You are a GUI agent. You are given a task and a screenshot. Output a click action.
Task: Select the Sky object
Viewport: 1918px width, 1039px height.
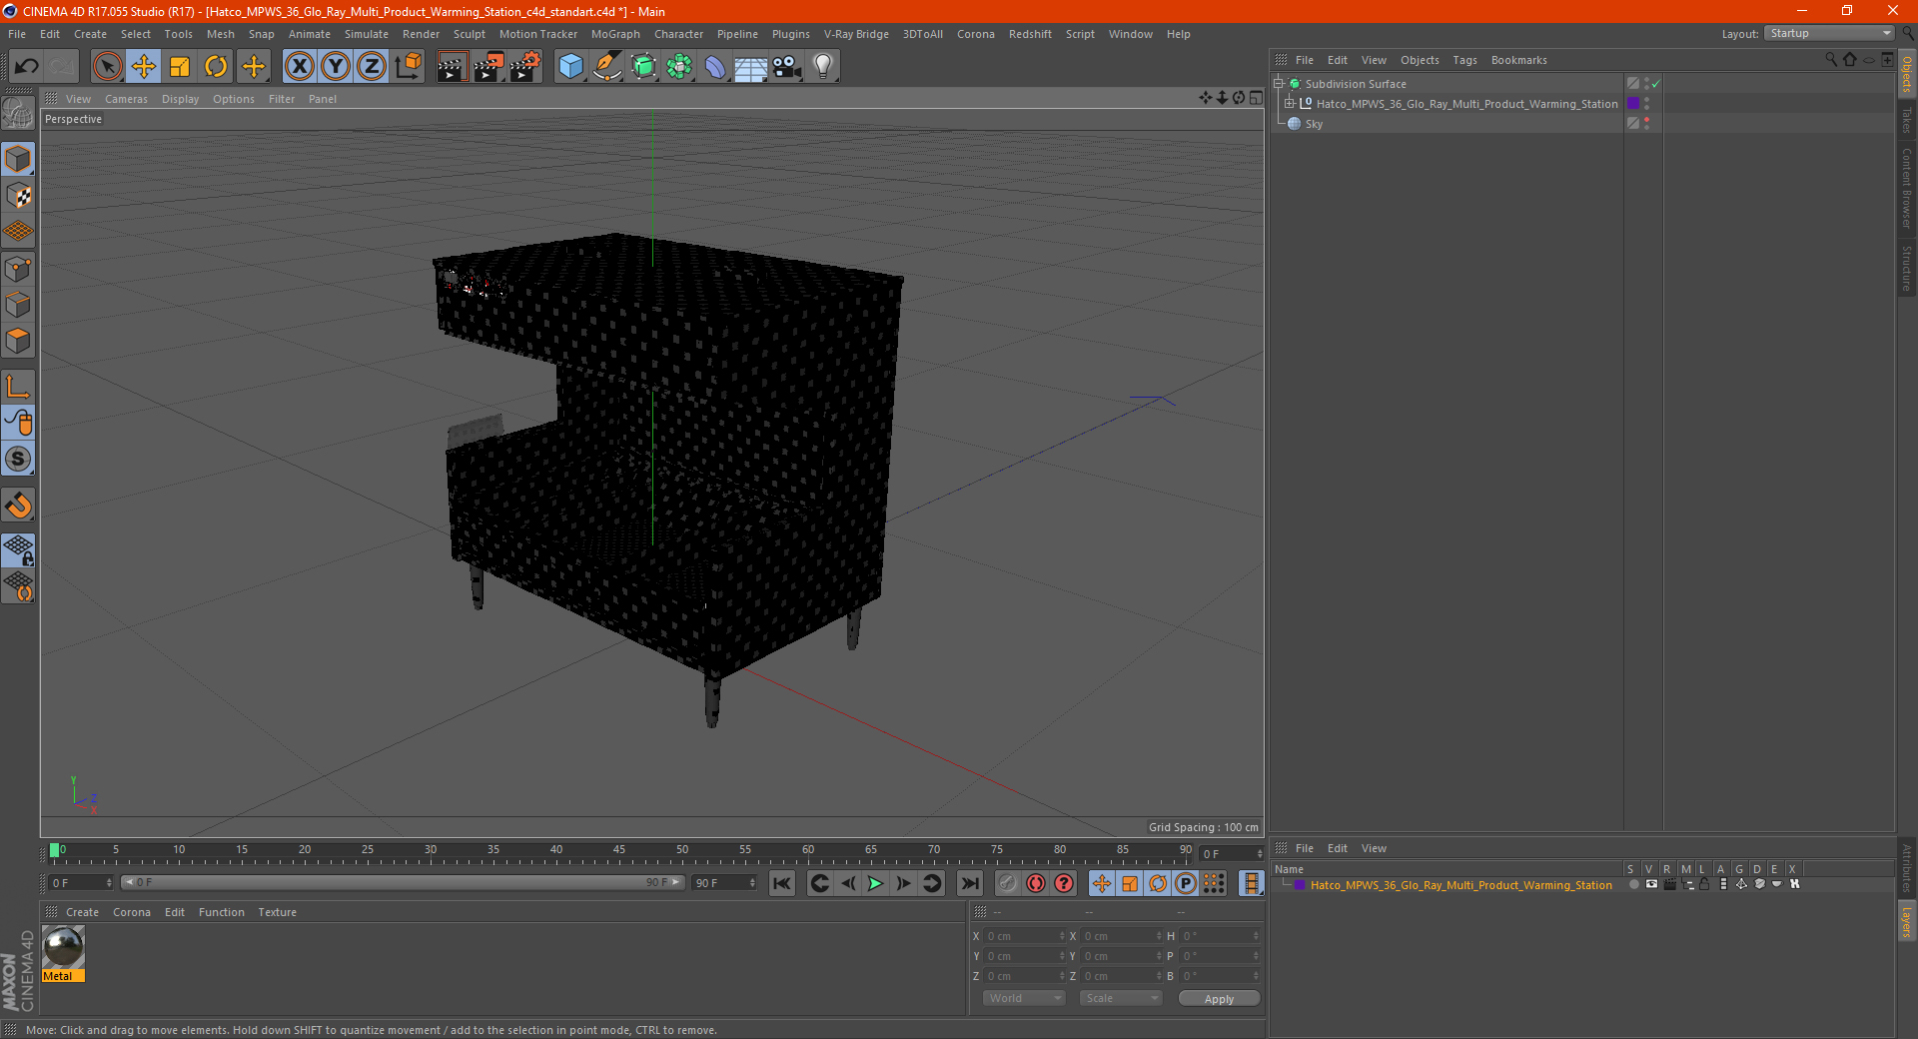pyautogui.click(x=1314, y=124)
